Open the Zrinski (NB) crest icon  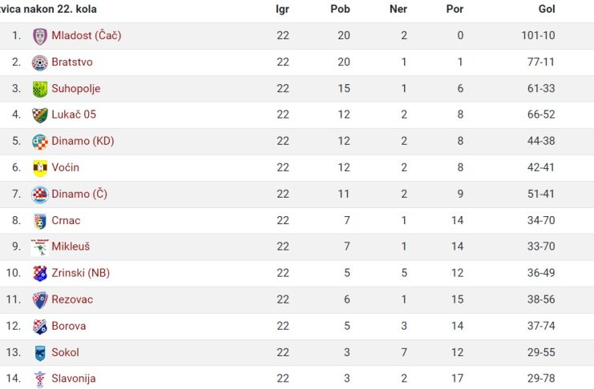40,274
